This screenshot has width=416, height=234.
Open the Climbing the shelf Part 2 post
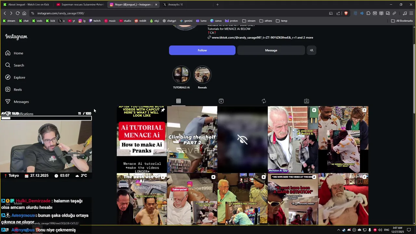pyautogui.click(x=192, y=139)
